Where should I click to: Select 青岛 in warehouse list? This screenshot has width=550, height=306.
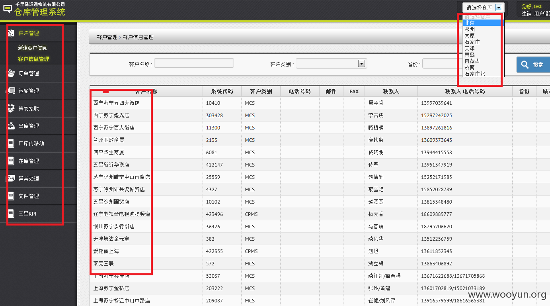[484, 55]
